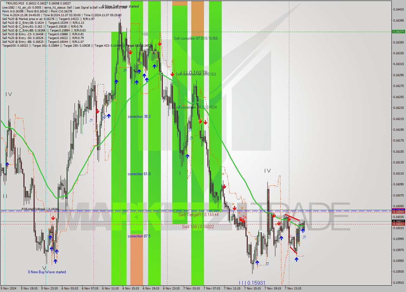Click the ||| 0.16278 wave label
Screen dimensions: 406x292
(193, 73)
